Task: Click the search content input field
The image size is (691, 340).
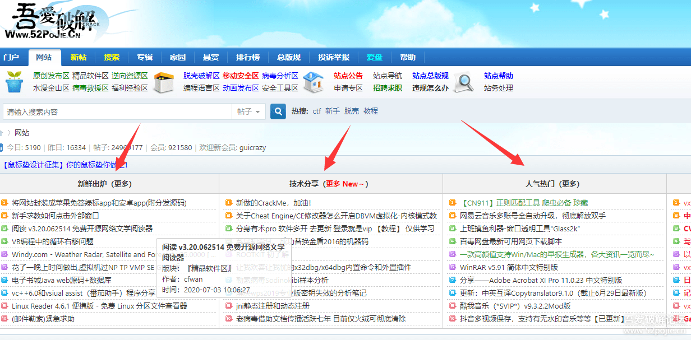Action: pos(117,111)
